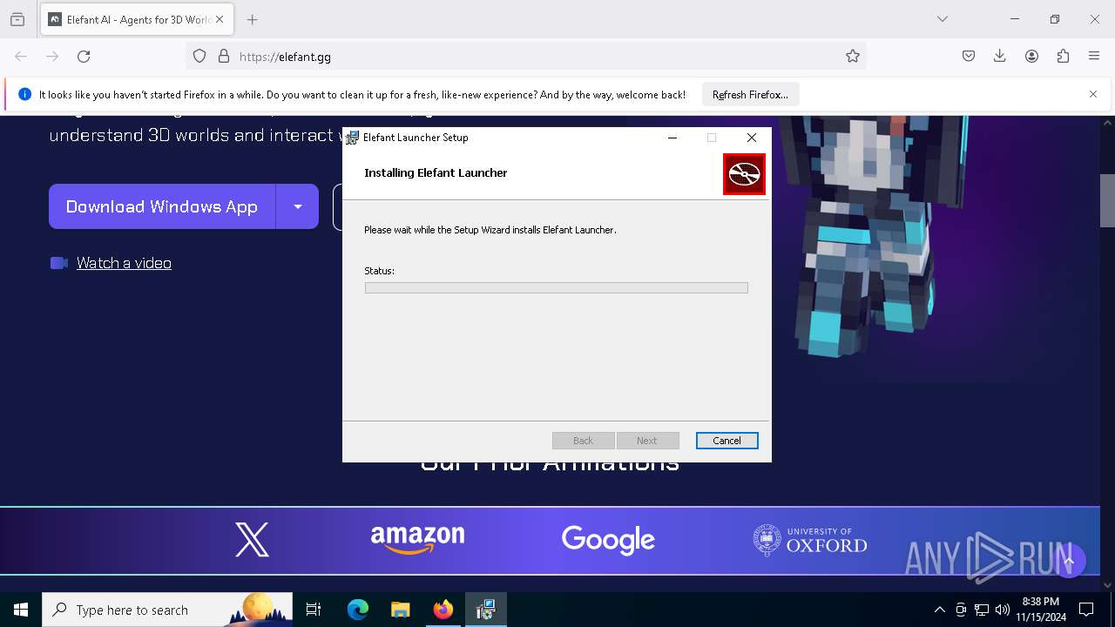1115x627 pixels.
Task: Click the X logo in partner strip
Action: 252,540
